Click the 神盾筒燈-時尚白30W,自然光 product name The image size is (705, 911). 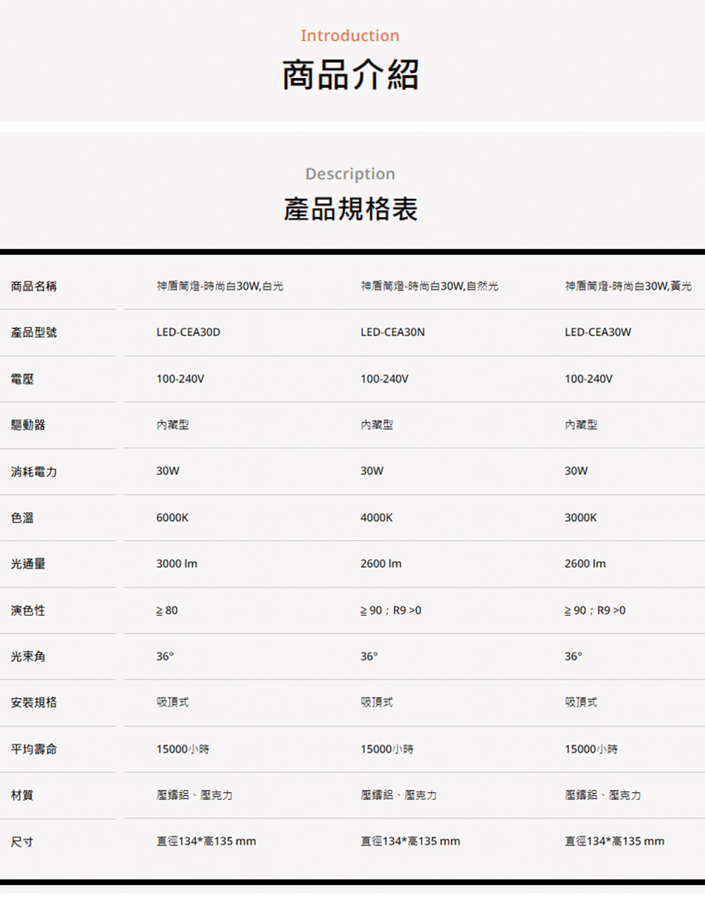[430, 286]
